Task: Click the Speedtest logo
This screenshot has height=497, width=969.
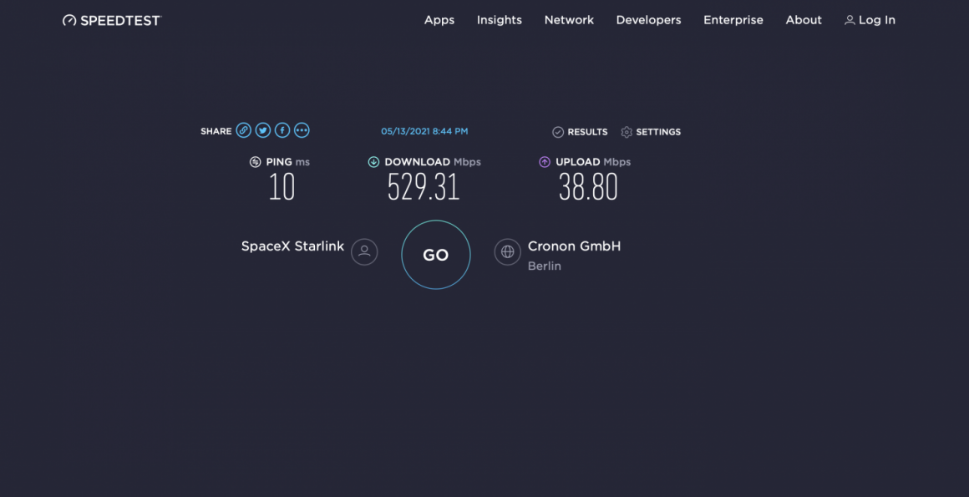Action: 112,20
